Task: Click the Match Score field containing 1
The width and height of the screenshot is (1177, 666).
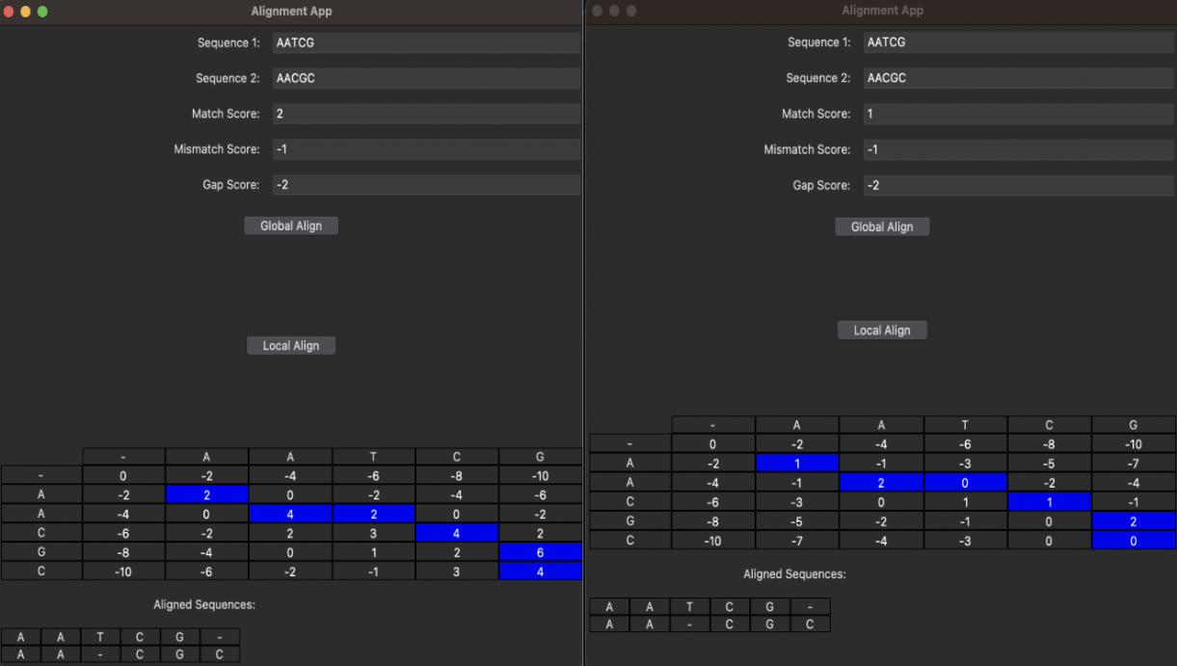Action: coord(1016,114)
